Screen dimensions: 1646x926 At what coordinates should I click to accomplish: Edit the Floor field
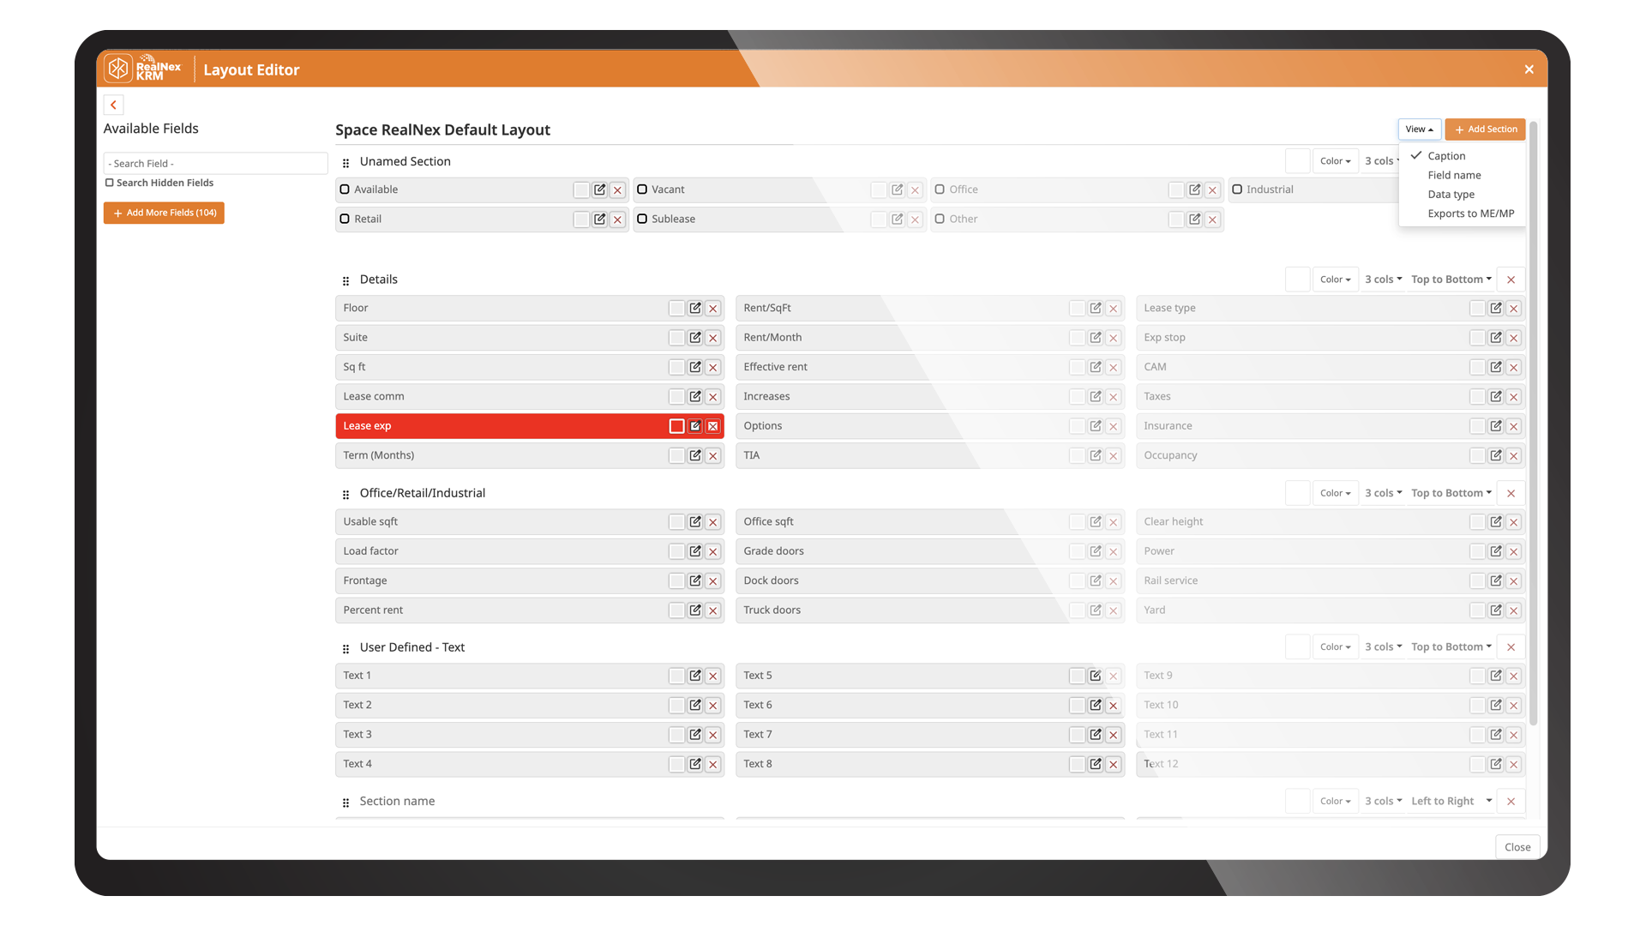click(x=695, y=309)
